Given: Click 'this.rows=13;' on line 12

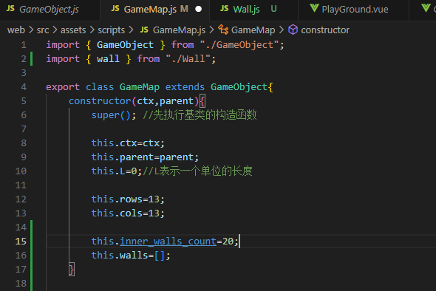Looking at the screenshot, I should (128, 199).
